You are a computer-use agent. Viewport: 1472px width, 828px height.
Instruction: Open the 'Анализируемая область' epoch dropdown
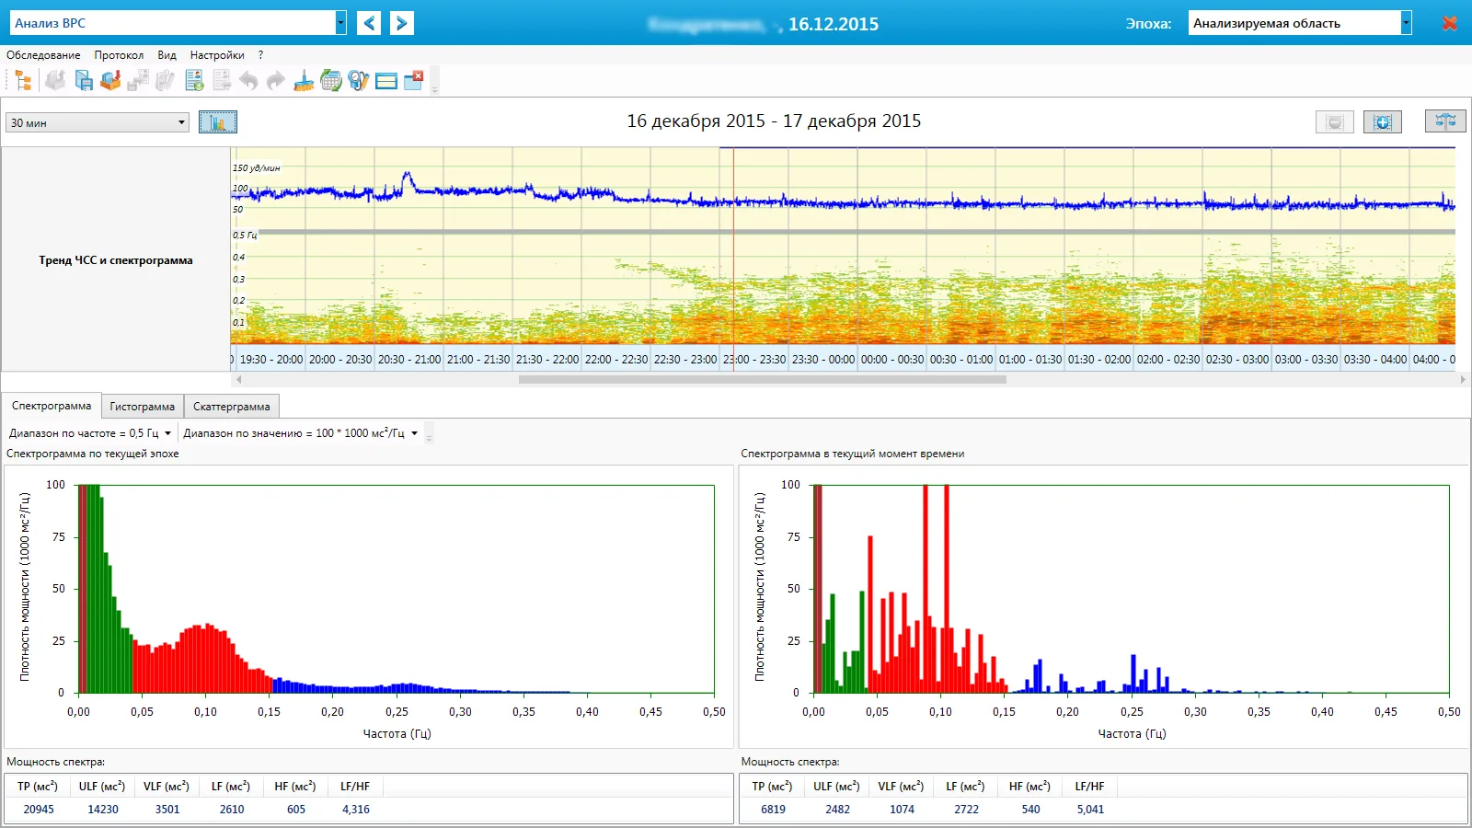1406,23
